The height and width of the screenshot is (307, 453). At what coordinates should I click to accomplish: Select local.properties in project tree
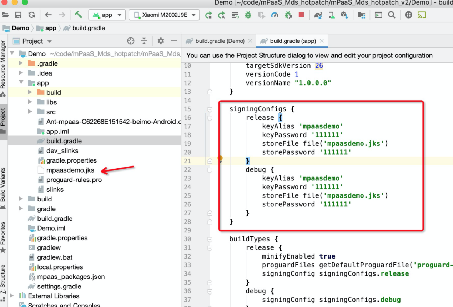(60, 267)
